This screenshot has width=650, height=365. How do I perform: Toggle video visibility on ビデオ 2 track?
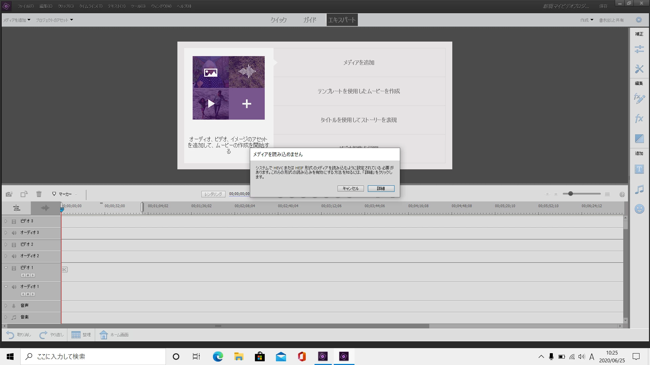coord(14,244)
